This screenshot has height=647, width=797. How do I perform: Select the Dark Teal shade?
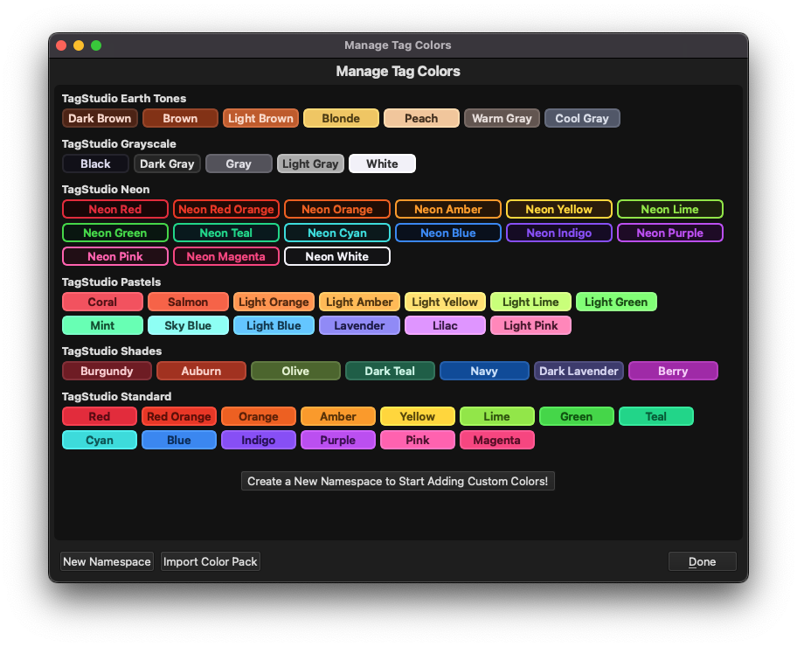pyautogui.click(x=390, y=371)
